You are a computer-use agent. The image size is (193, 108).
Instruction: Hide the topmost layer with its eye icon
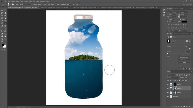click(x=168, y=84)
